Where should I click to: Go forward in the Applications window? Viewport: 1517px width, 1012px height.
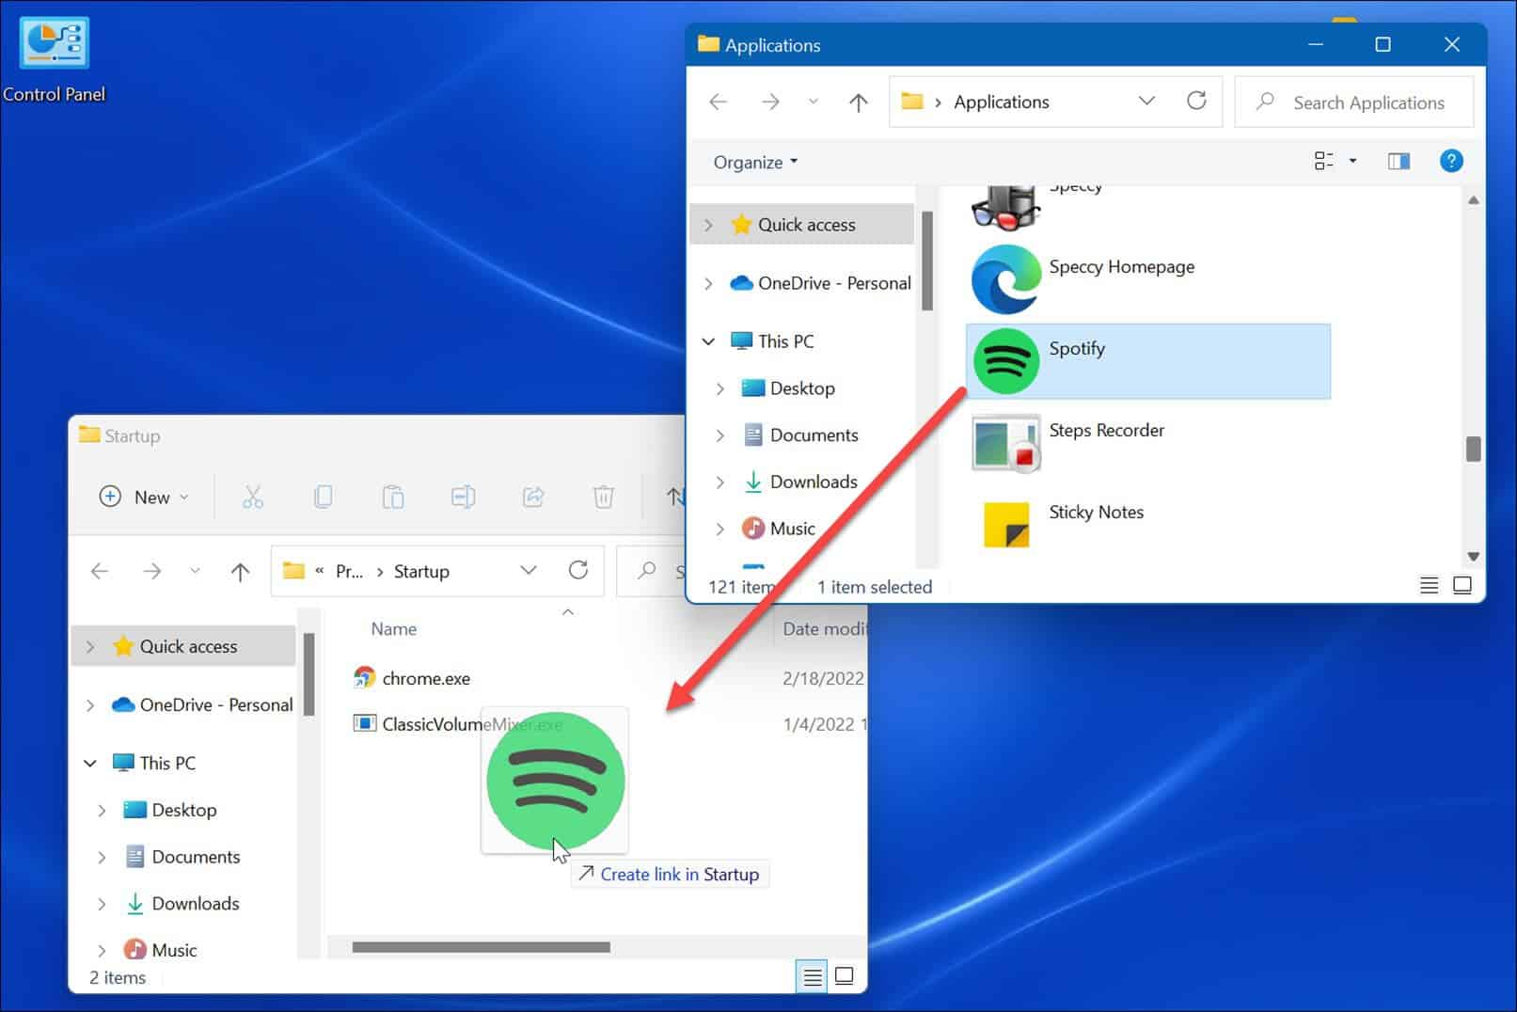[770, 102]
